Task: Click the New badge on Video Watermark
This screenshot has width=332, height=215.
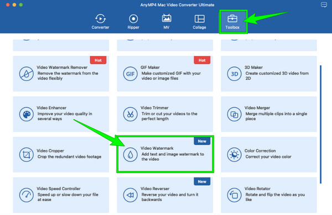Action: tap(202, 141)
